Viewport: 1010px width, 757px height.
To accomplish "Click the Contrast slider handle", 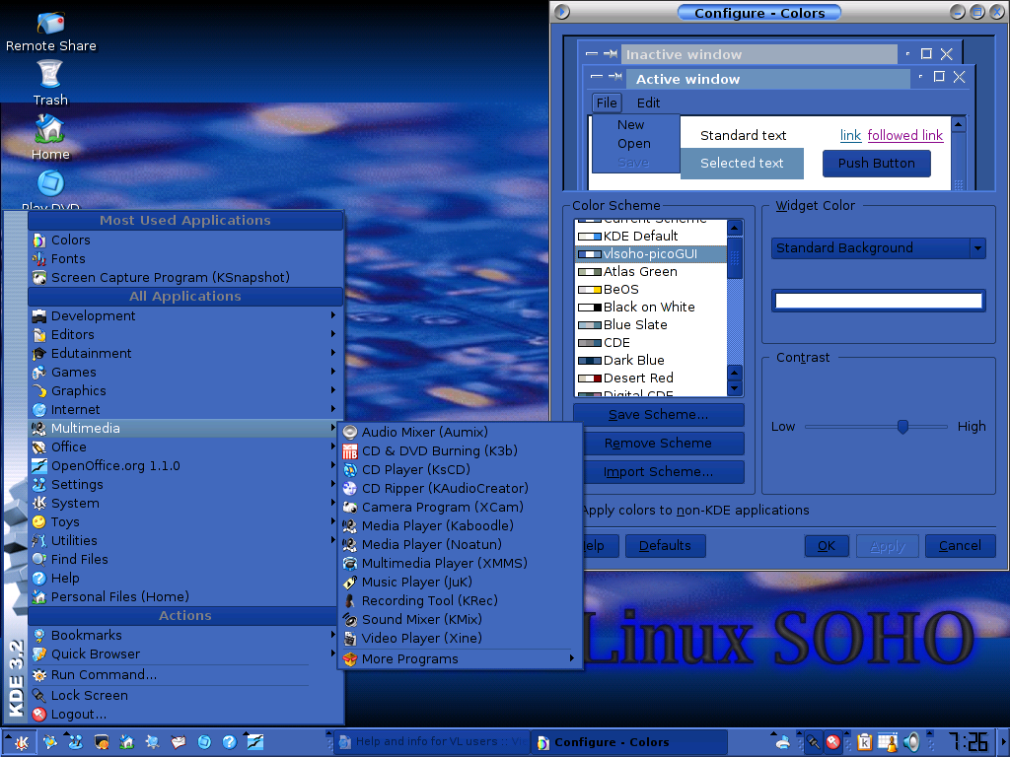I will coord(902,427).
